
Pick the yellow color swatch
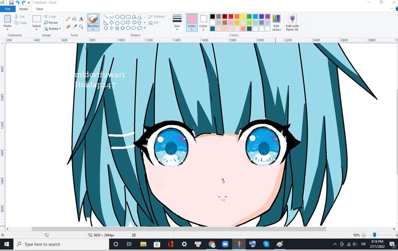click(x=243, y=16)
